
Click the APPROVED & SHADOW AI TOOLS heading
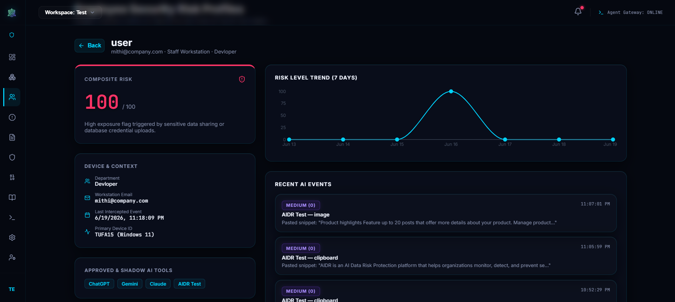128,271
